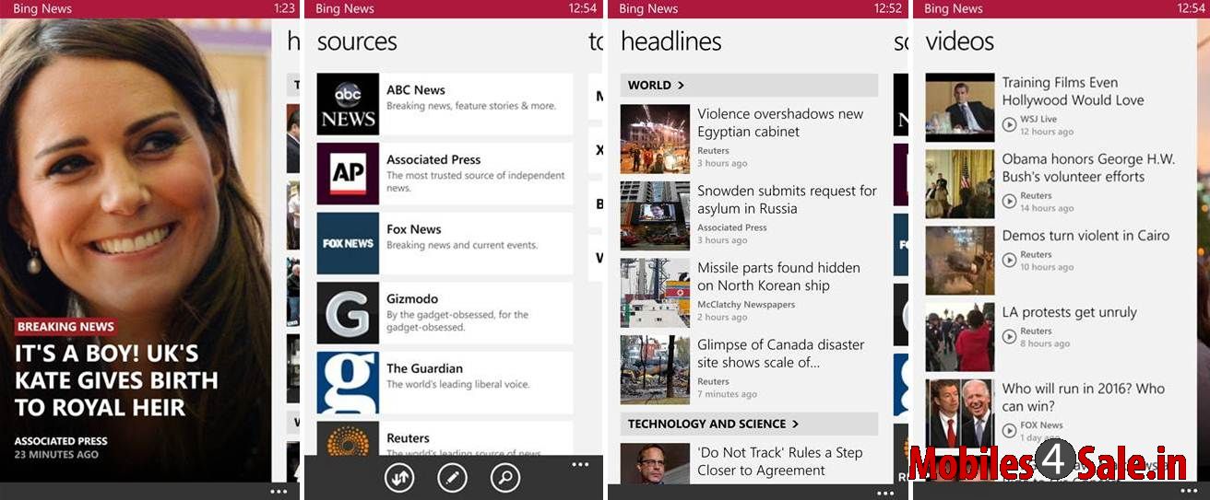This screenshot has height=500, width=1210.
Task: Open the AP Associated Press logo tile
Action: (x=348, y=173)
